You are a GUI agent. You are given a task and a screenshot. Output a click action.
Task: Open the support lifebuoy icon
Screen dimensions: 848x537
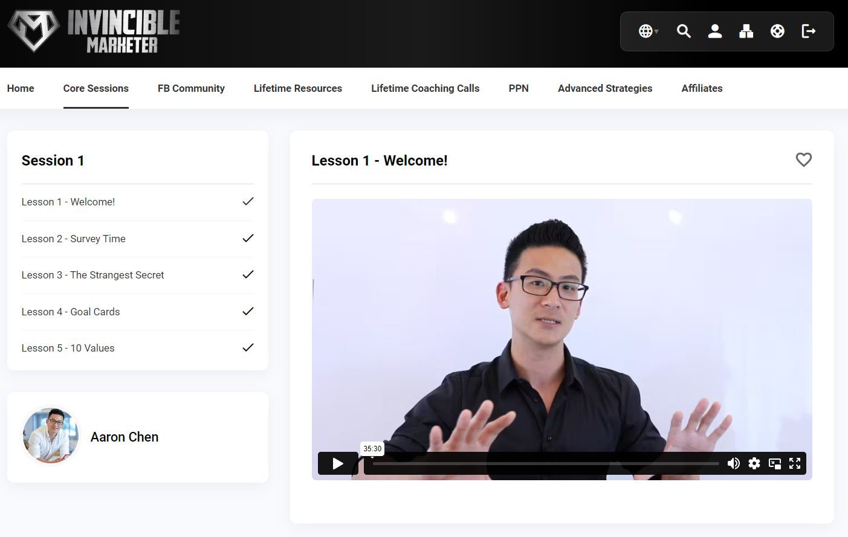[777, 31]
